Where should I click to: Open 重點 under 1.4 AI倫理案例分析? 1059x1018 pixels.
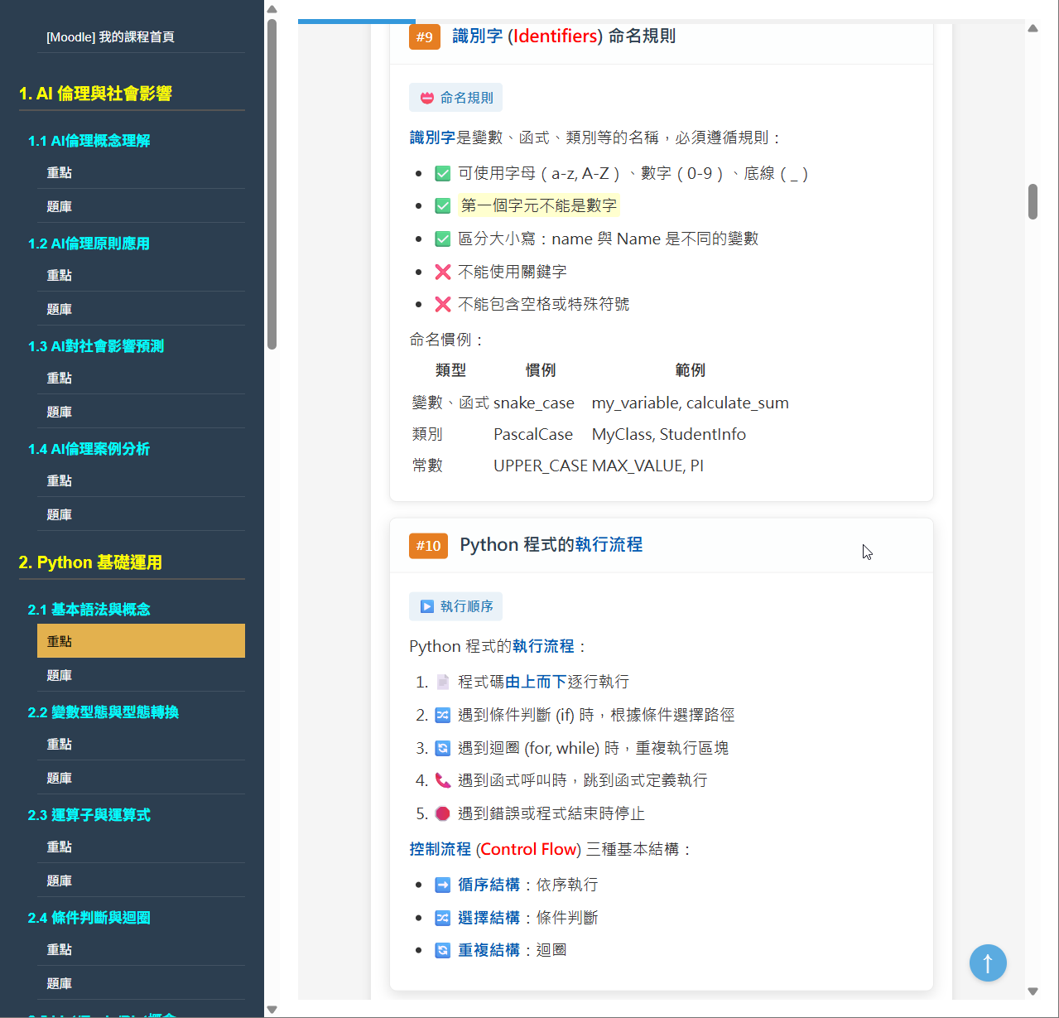pyautogui.click(x=141, y=481)
